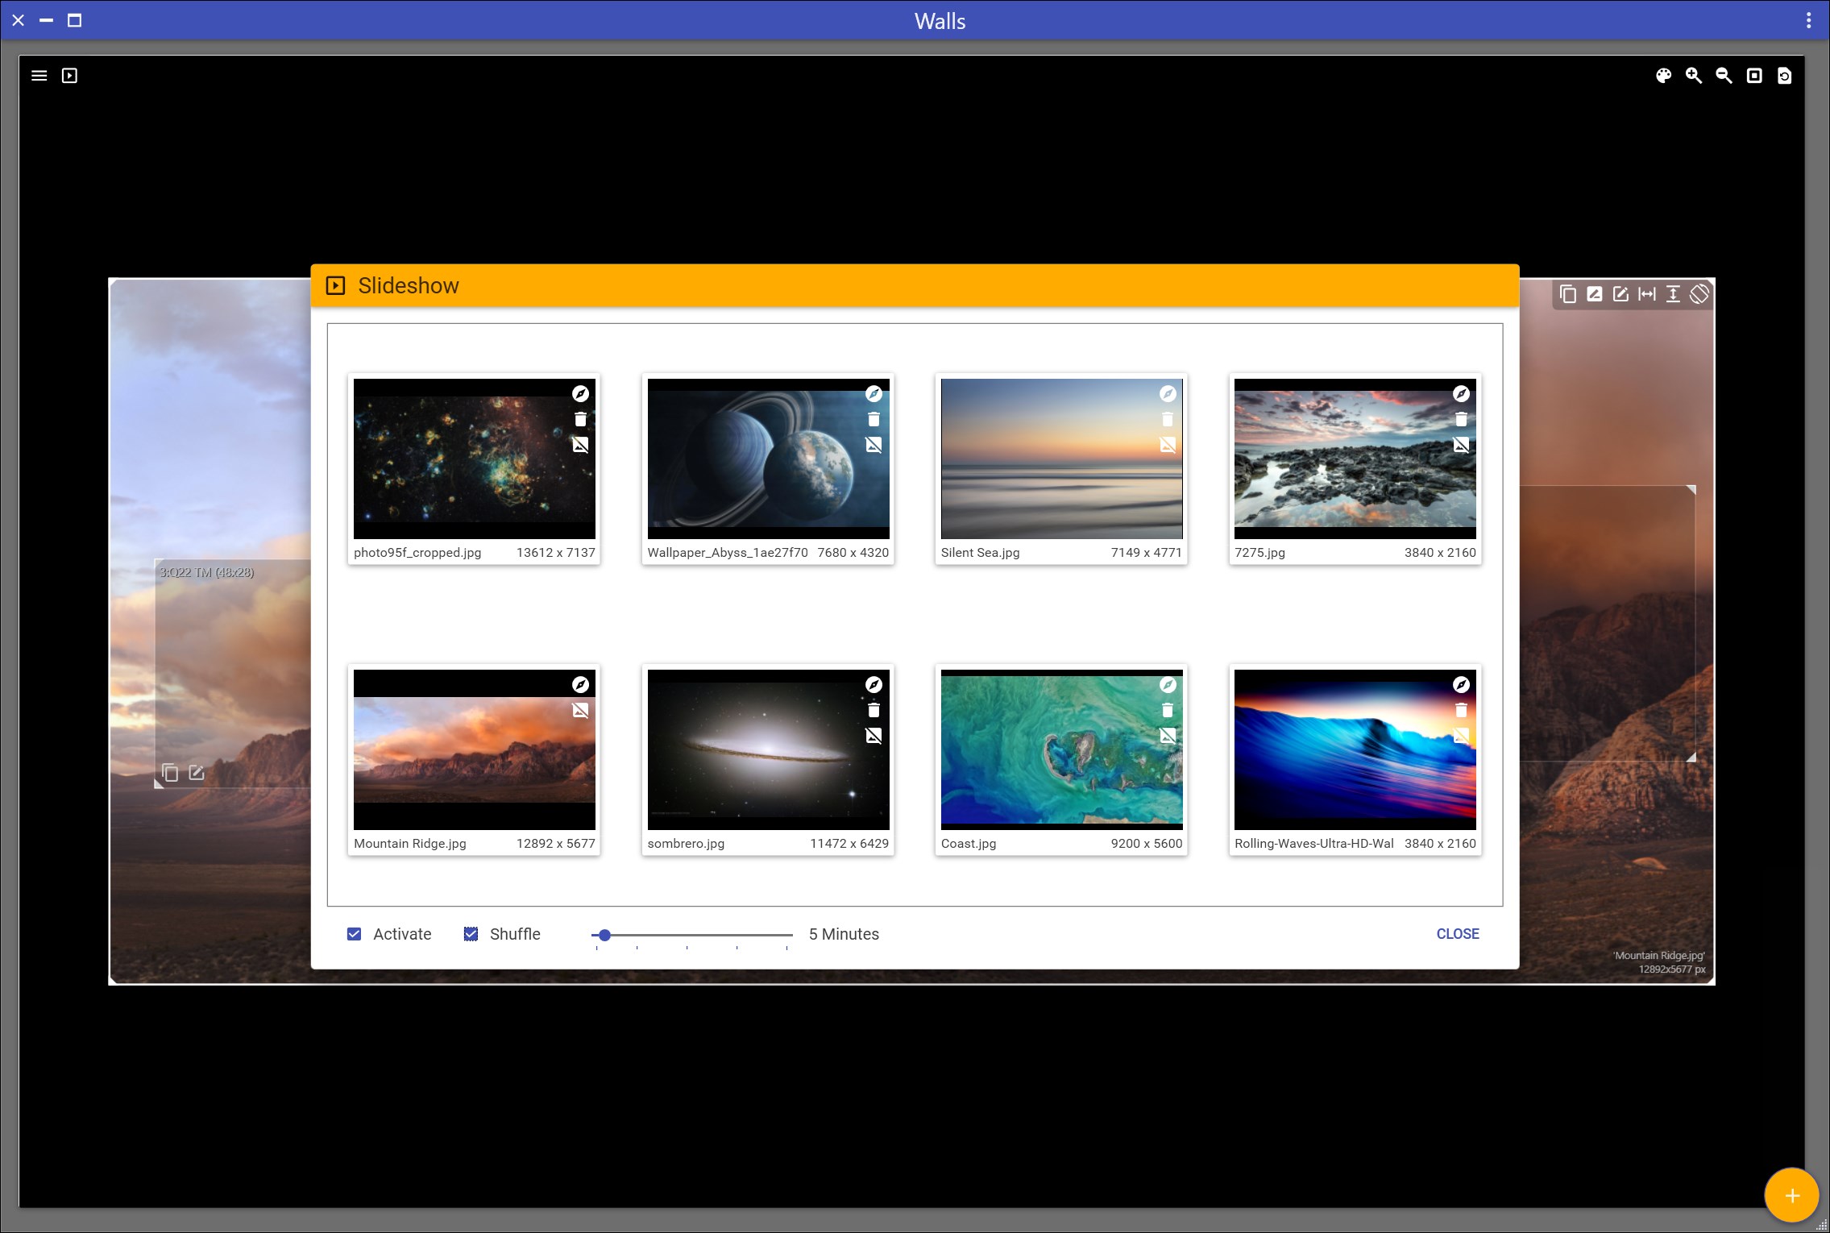
Task: Click the slideshow interval slider handle
Action: pyautogui.click(x=604, y=935)
